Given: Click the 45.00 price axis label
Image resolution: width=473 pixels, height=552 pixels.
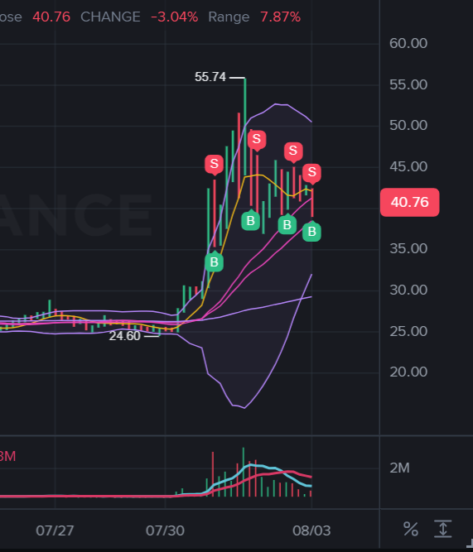Looking at the screenshot, I should [408, 166].
